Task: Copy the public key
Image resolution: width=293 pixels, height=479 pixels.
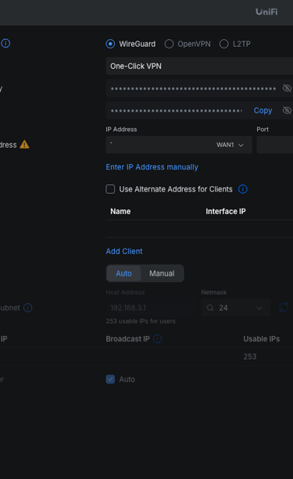Action: point(263,110)
